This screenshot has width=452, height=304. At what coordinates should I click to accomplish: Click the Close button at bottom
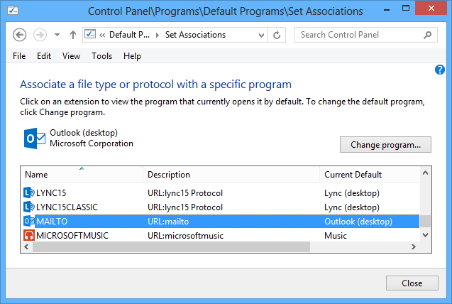coord(412,283)
